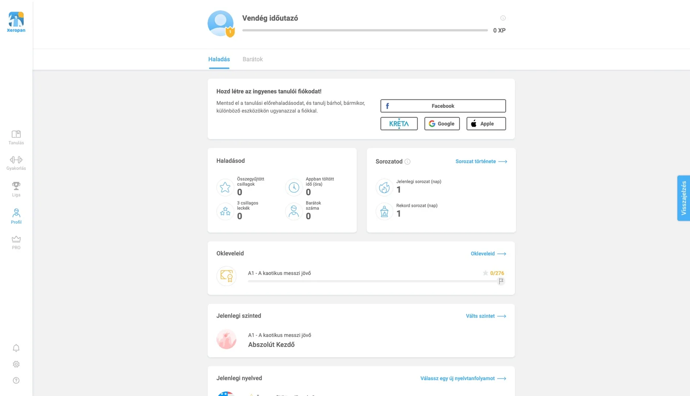Viewport: 690px width, 396px height.
Task: Switch to the Haladás tab
Action: tap(219, 59)
